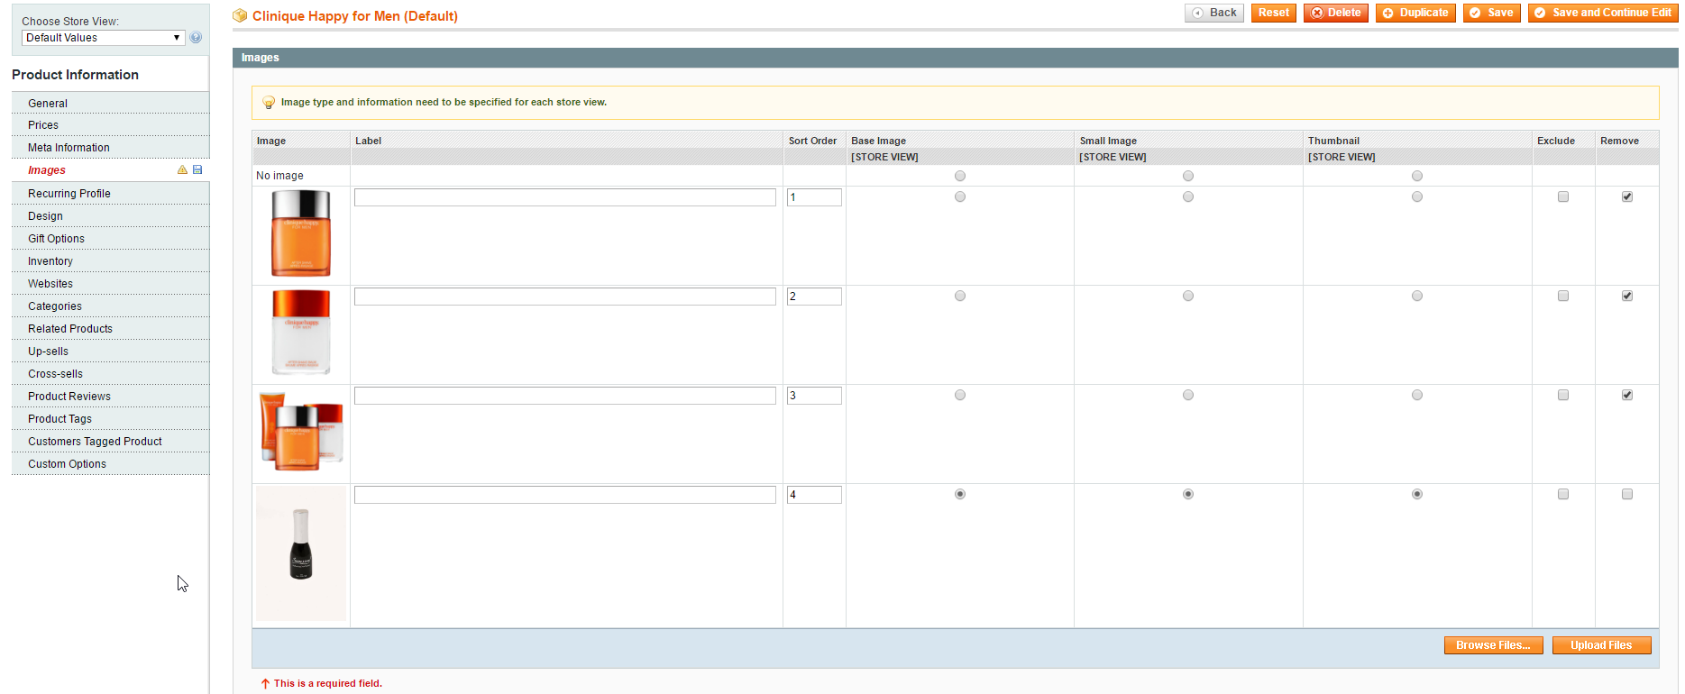Viewport: 1685px width, 694px height.
Task: Set sort order 3 image as Thumbnail
Action: click(1417, 395)
